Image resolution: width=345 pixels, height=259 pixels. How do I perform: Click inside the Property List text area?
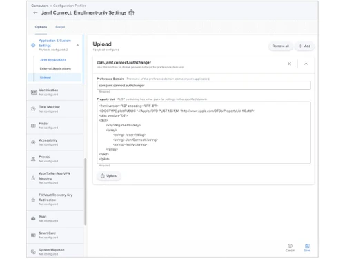204,133
